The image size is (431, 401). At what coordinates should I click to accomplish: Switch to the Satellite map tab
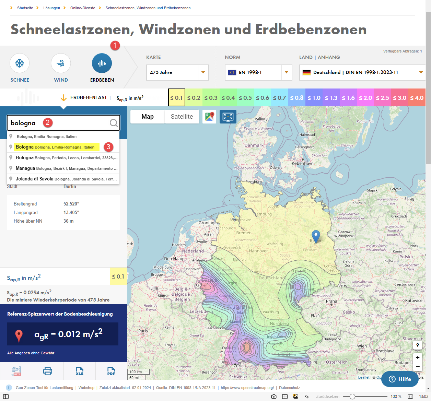pyautogui.click(x=182, y=117)
